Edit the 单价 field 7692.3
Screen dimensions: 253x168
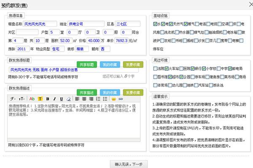pyautogui.click(x=121, y=40)
